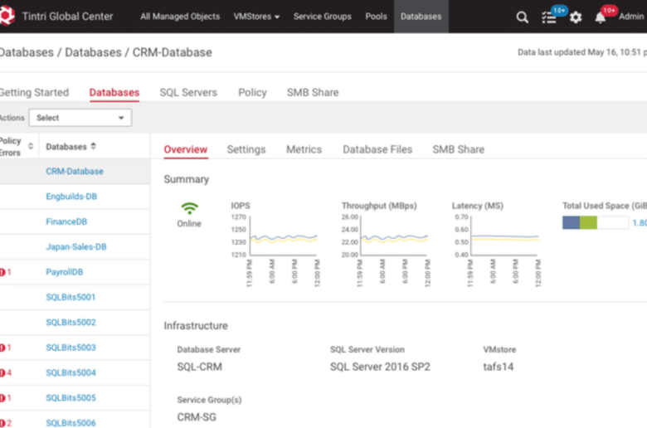
Task: Click the used space value link
Action: tap(640, 223)
